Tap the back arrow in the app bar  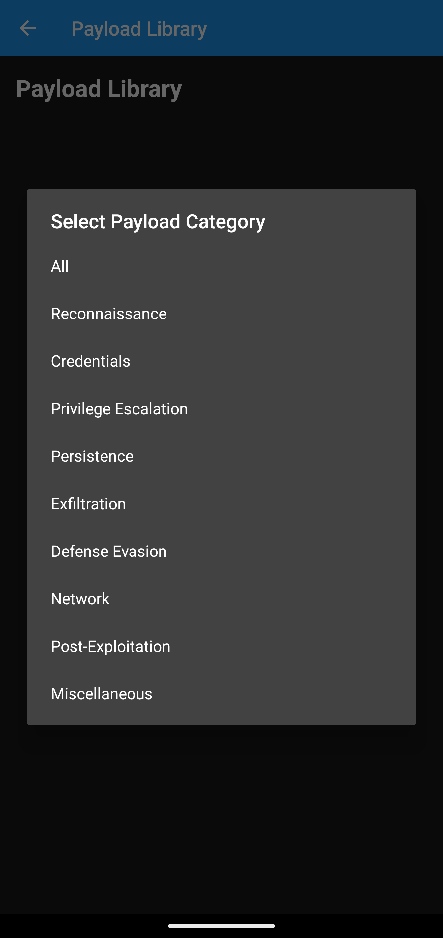tap(28, 28)
